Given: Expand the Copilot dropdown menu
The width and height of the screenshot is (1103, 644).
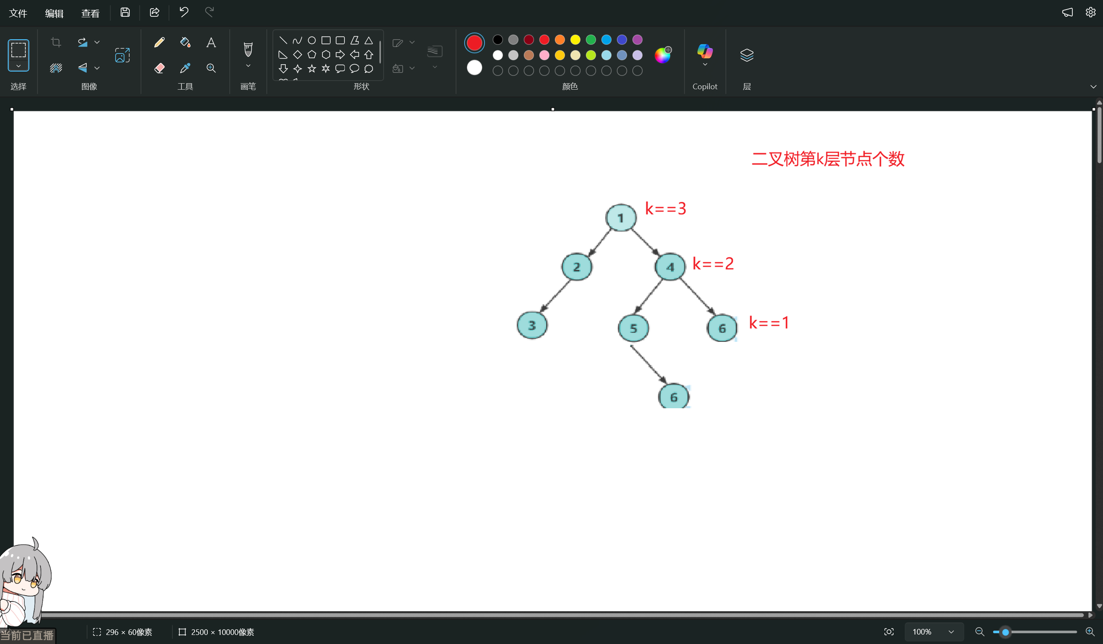Looking at the screenshot, I should (705, 65).
